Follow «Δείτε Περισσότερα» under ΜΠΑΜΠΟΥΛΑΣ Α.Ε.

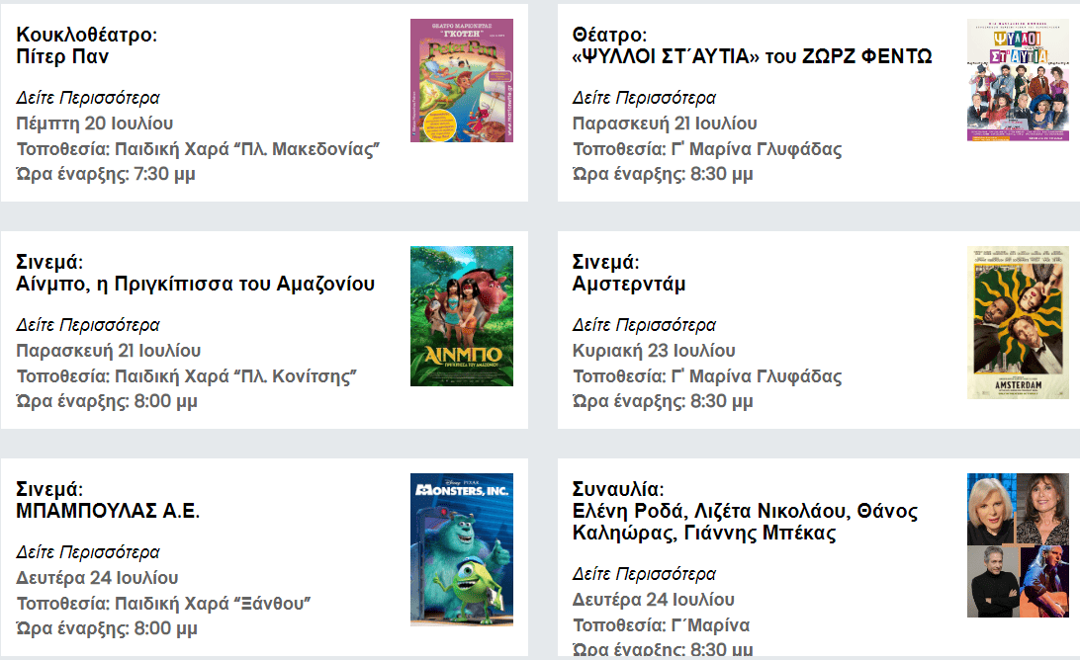(x=88, y=552)
